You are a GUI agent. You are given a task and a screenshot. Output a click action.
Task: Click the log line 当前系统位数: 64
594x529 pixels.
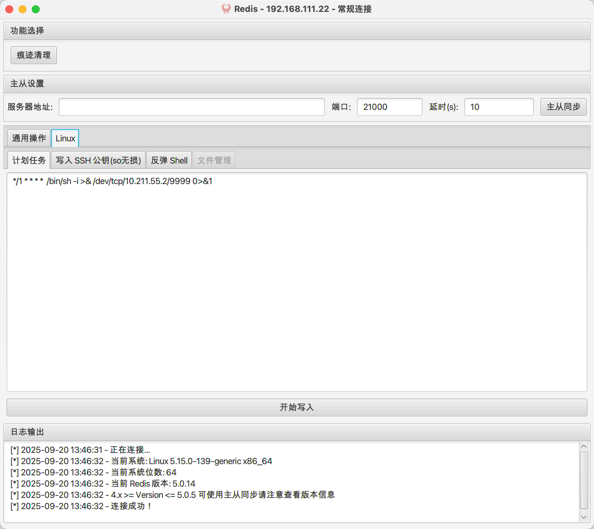[94, 472]
